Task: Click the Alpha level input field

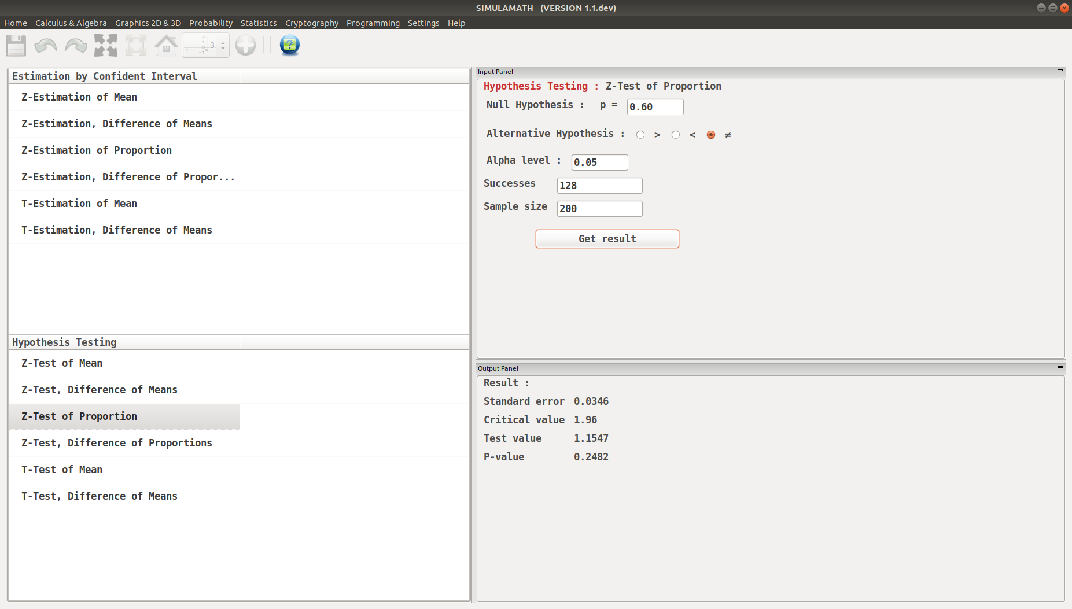Action: point(599,163)
